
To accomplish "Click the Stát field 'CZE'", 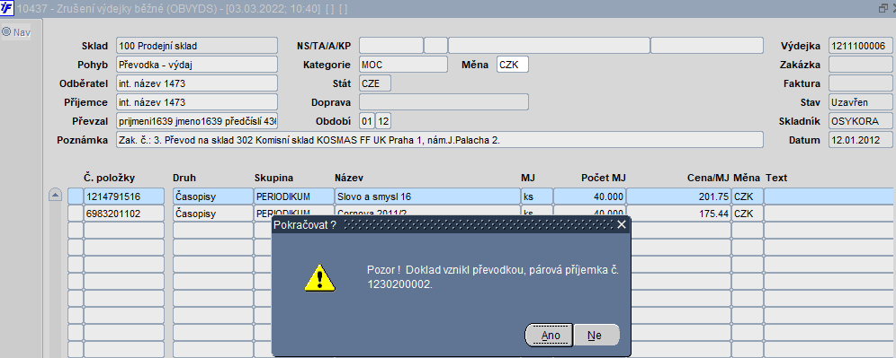I will [375, 83].
